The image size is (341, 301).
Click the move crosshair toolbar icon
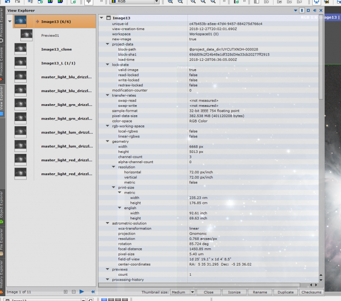[89, 2]
